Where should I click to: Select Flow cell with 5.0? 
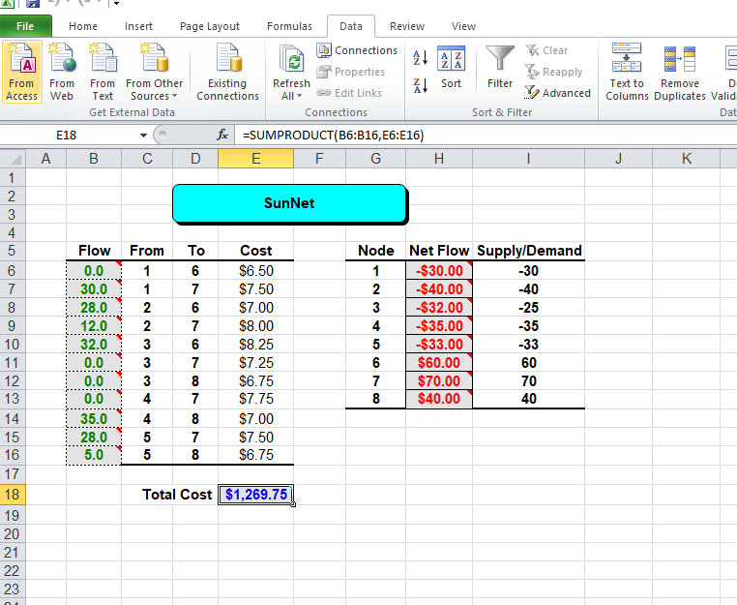(94, 455)
